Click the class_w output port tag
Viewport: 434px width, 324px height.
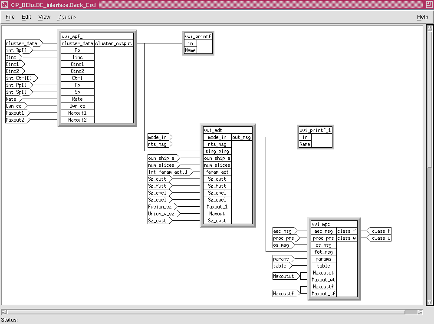(x=380, y=238)
